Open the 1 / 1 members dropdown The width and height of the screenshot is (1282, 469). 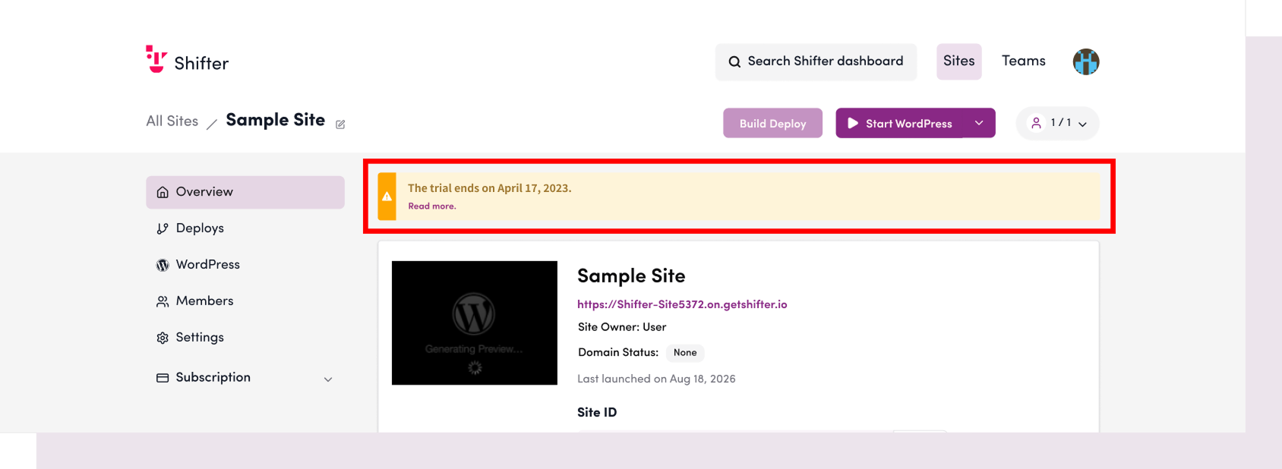point(1058,123)
